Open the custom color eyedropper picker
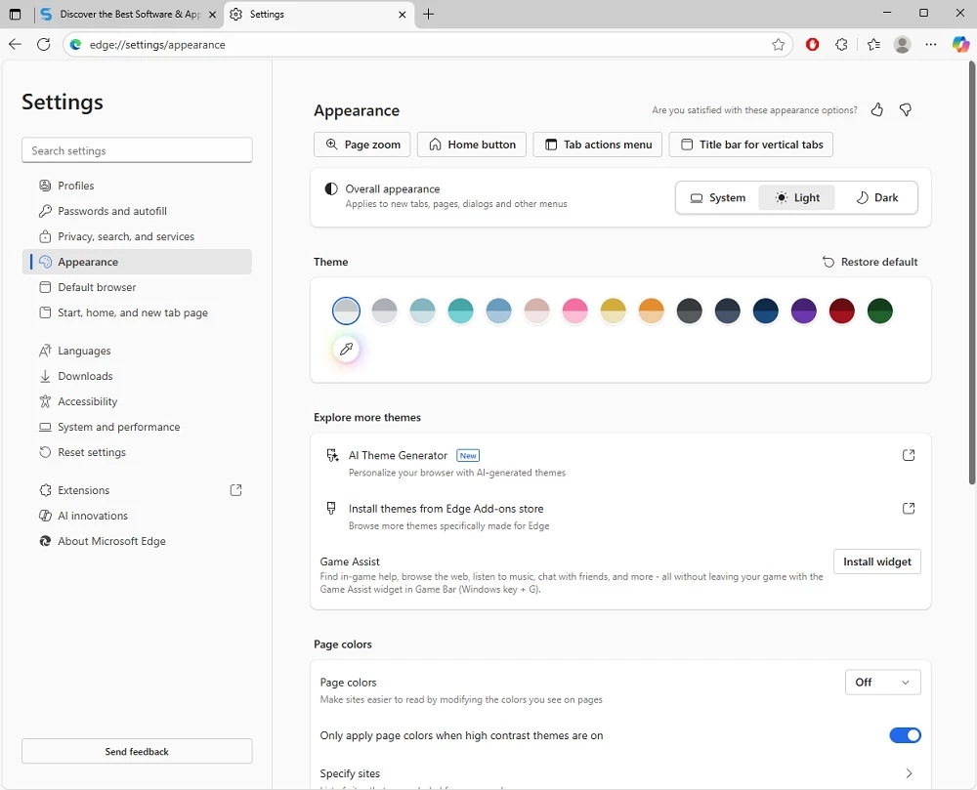Screen dimensions: 977x790 (x=346, y=350)
